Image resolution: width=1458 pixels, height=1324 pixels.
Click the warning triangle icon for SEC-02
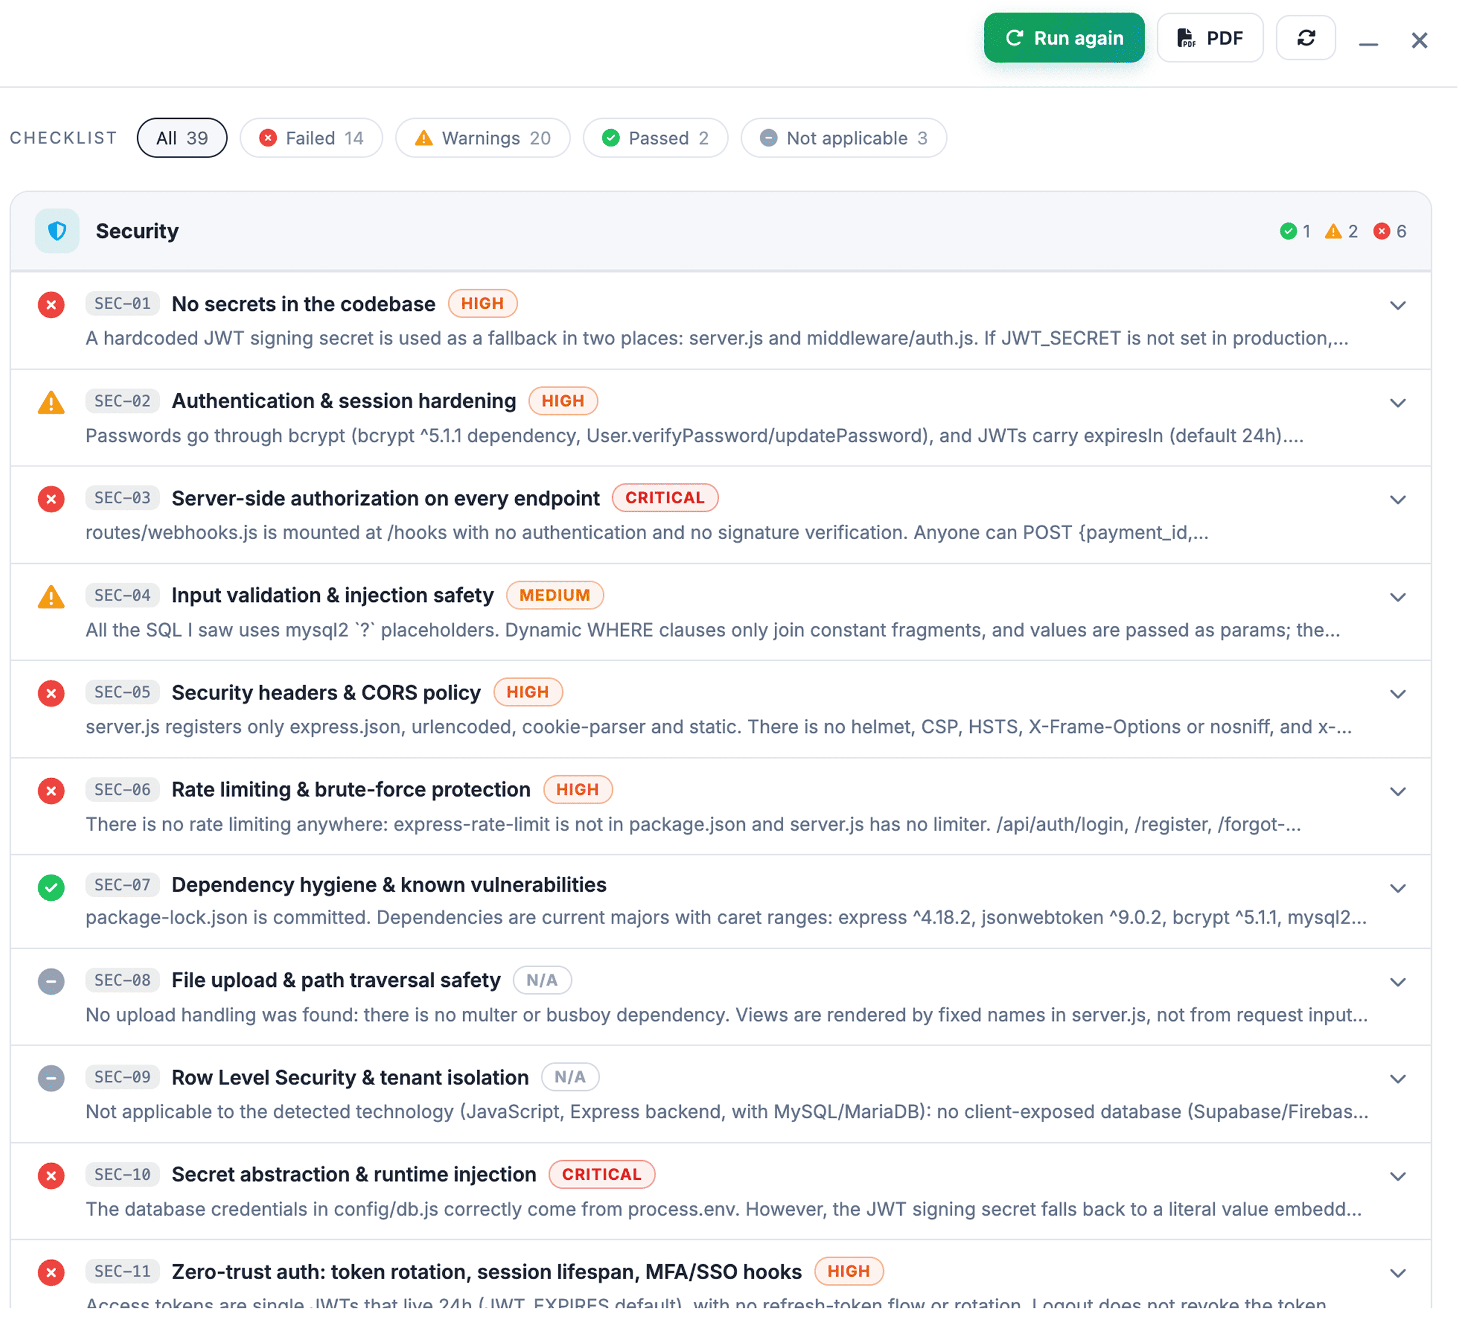pos(51,402)
